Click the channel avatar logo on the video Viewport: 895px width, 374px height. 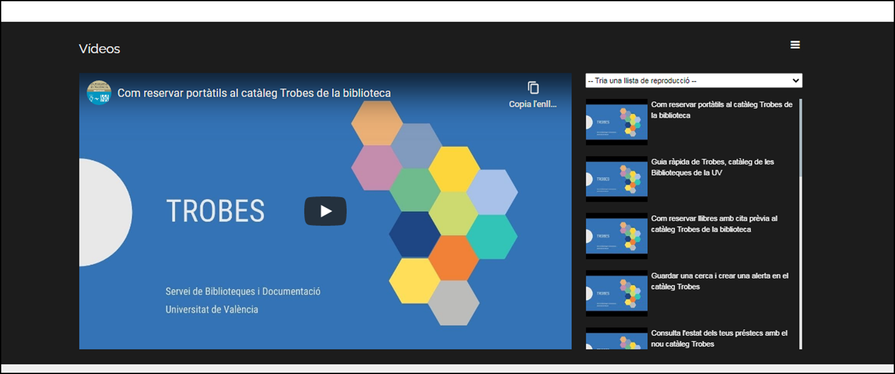(x=99, y=93)
